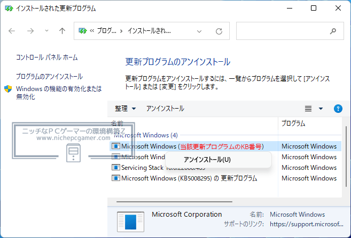Maximize the インストールされた更新プログラム window

click(314, 9)
